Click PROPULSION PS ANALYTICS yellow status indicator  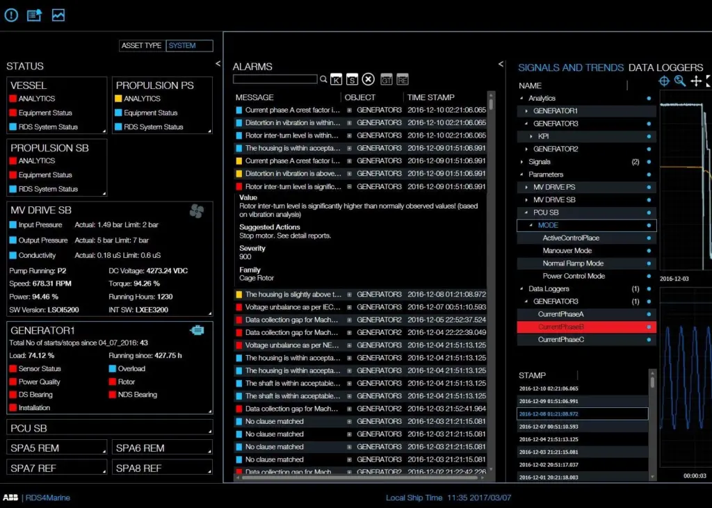click(118, 99)
